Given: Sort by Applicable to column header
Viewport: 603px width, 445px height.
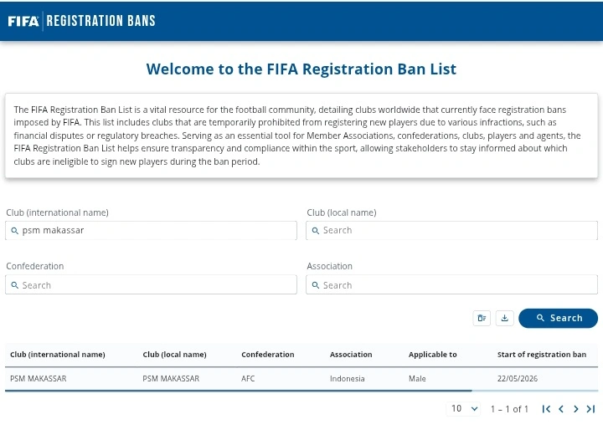Looking at the screenshot, I should click(433, 355).
